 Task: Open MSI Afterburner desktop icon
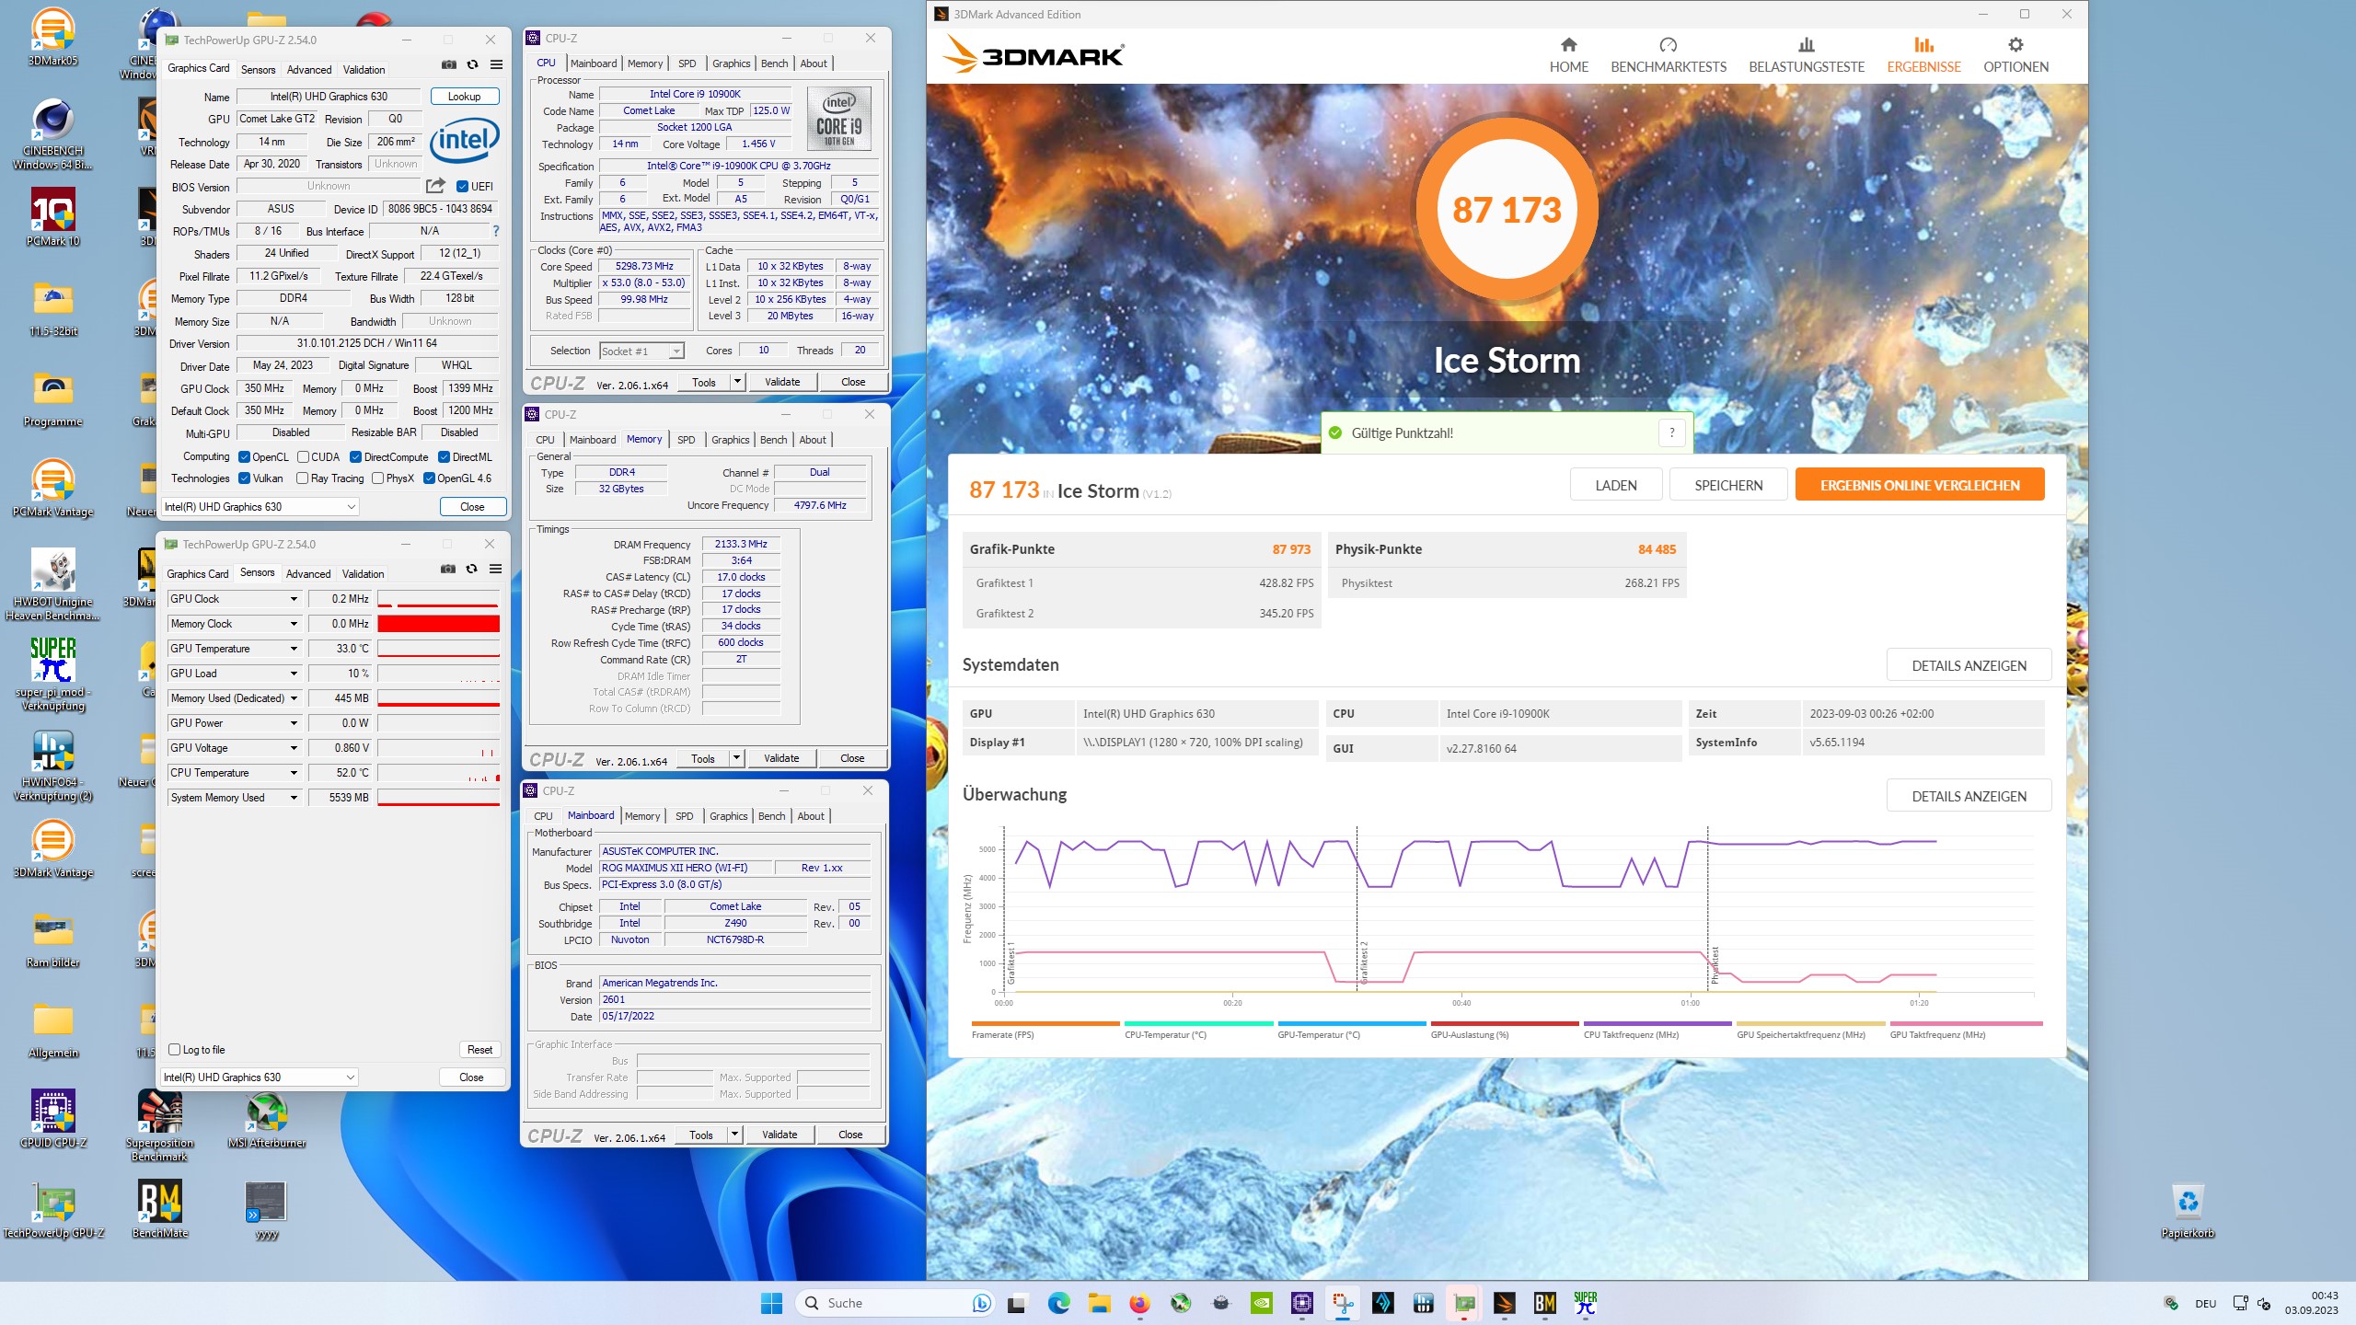[267, 1121]
